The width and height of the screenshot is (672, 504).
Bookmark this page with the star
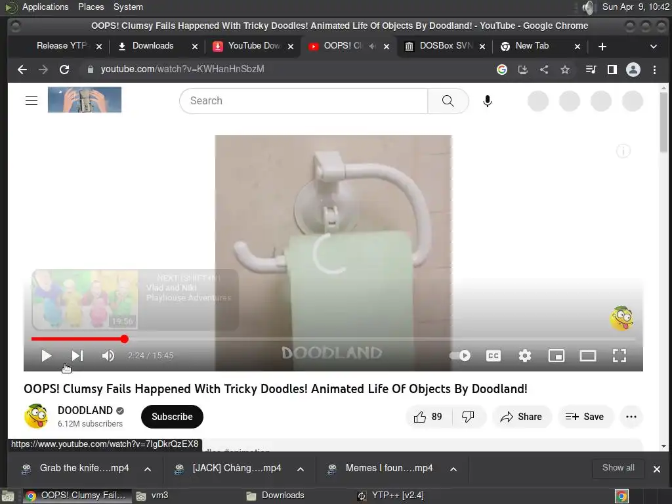(565, 70)
